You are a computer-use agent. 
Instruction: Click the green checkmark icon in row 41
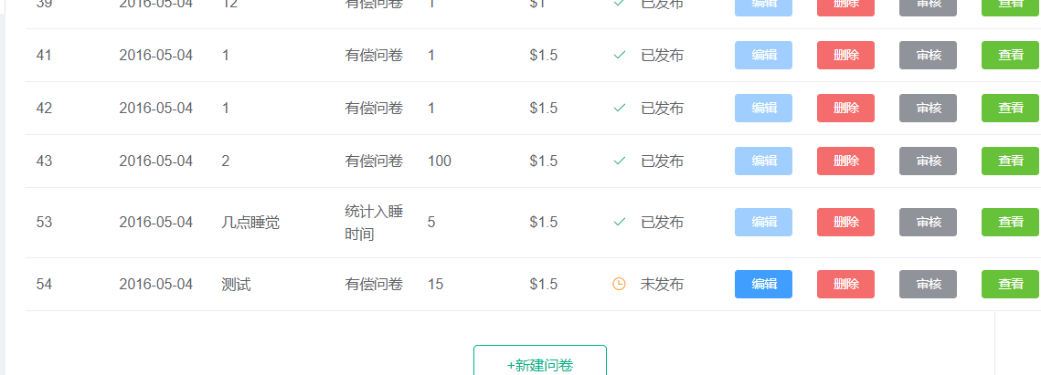620,56
